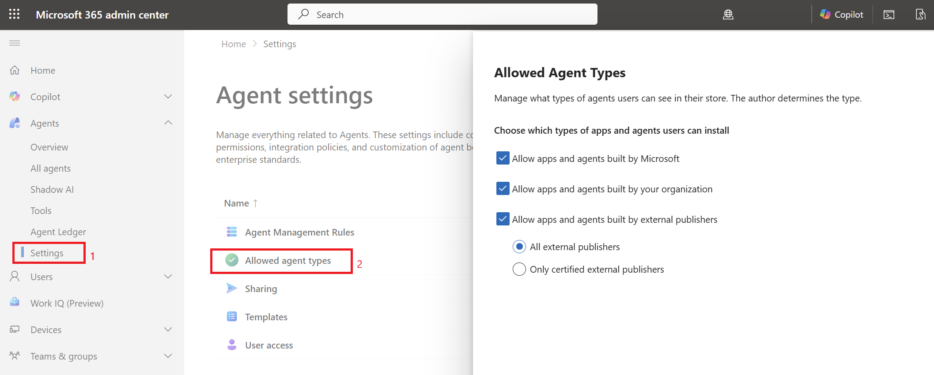Collapse the Agents sidebar section chevron
The width and height of the screenshot is (934, 375).
pyautogui.click(x=168, y=123)
